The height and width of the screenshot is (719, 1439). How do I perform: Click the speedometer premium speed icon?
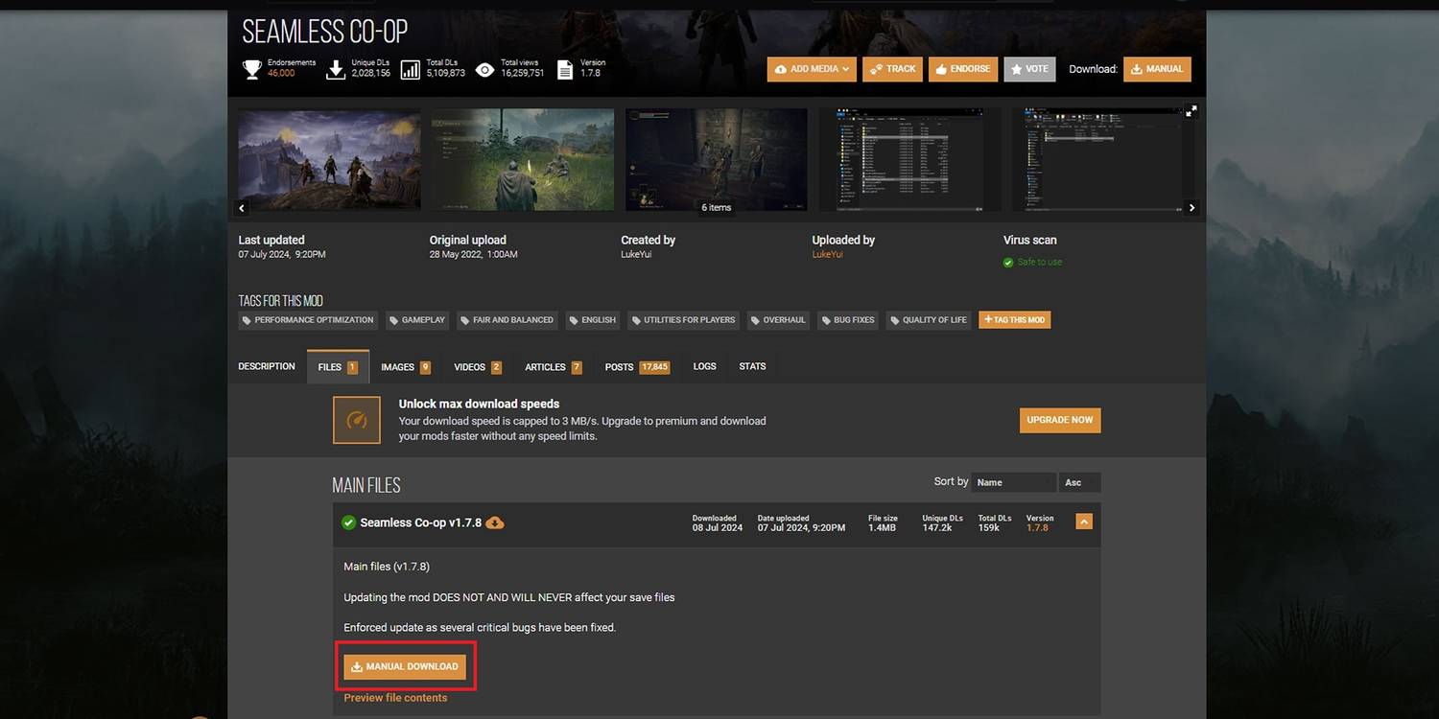click(x=357, y=420)
